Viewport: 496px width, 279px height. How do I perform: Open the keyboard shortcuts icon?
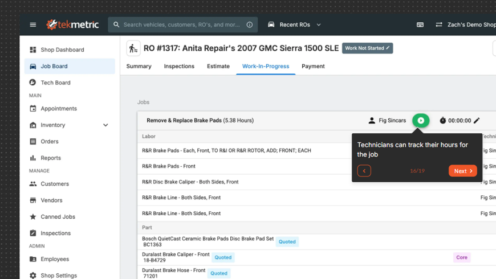pos(420,24)
